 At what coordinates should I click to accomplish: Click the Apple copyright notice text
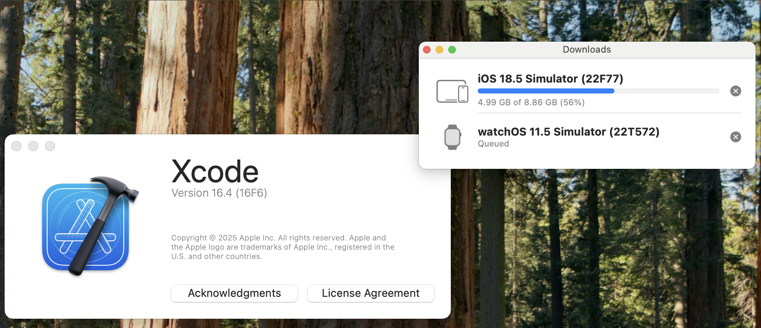coord(282,247)
